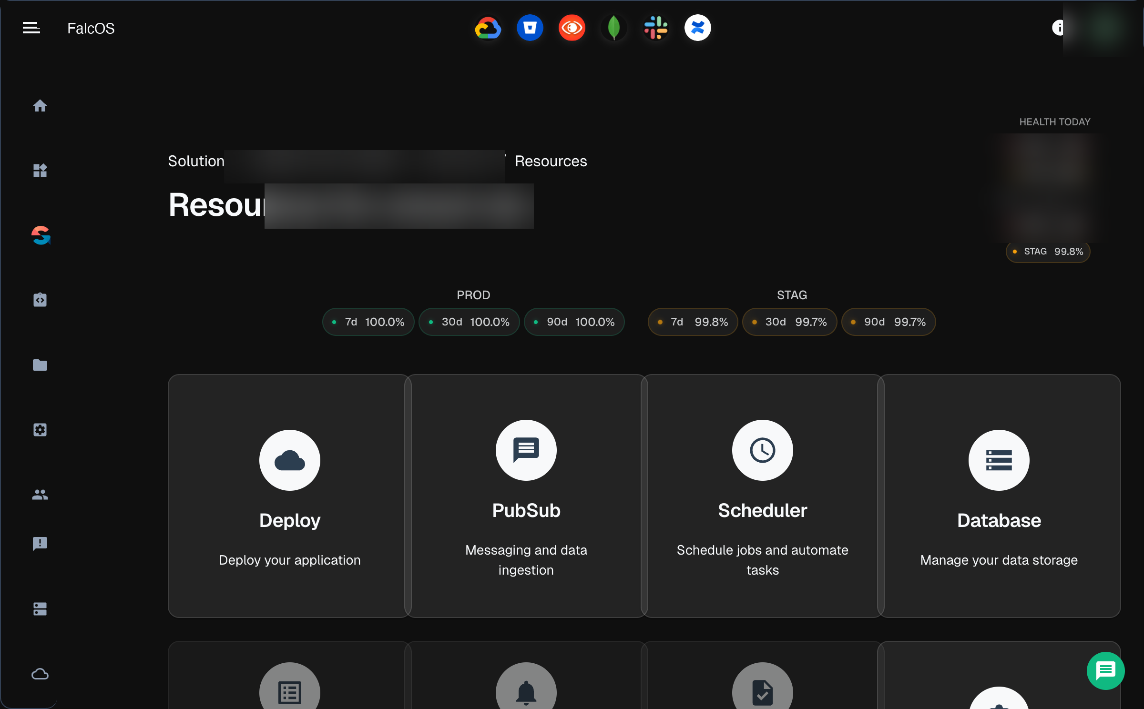Image resolution: width=1144 pixels, height=709 pixels.
Task: Open the green chat bubble button
Action: pyautogui.click(x=1105, y=670)
